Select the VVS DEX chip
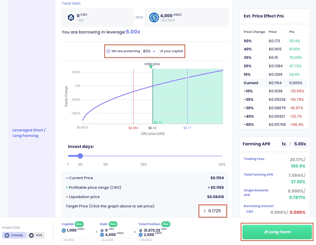Viewport: 316px width, 245px height. [x=35, y=235]
